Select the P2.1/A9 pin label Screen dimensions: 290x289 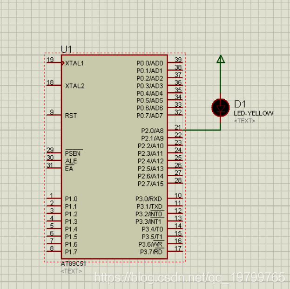tap(152, 138)
